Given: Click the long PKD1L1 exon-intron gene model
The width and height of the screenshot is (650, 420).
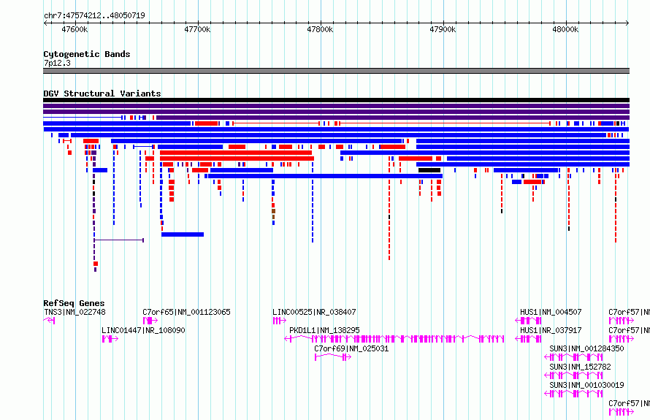Looking at the screenshot, I should tap(394, 339).
